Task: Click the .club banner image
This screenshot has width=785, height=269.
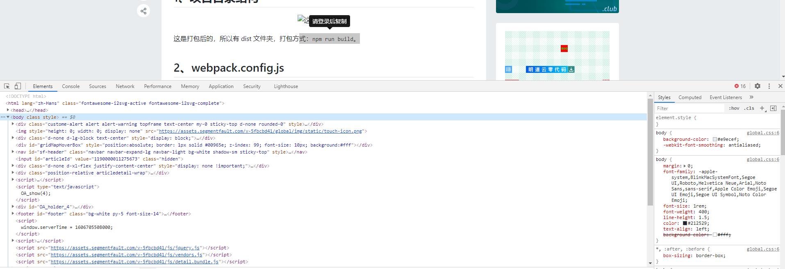Action: (x=557, y=6)
